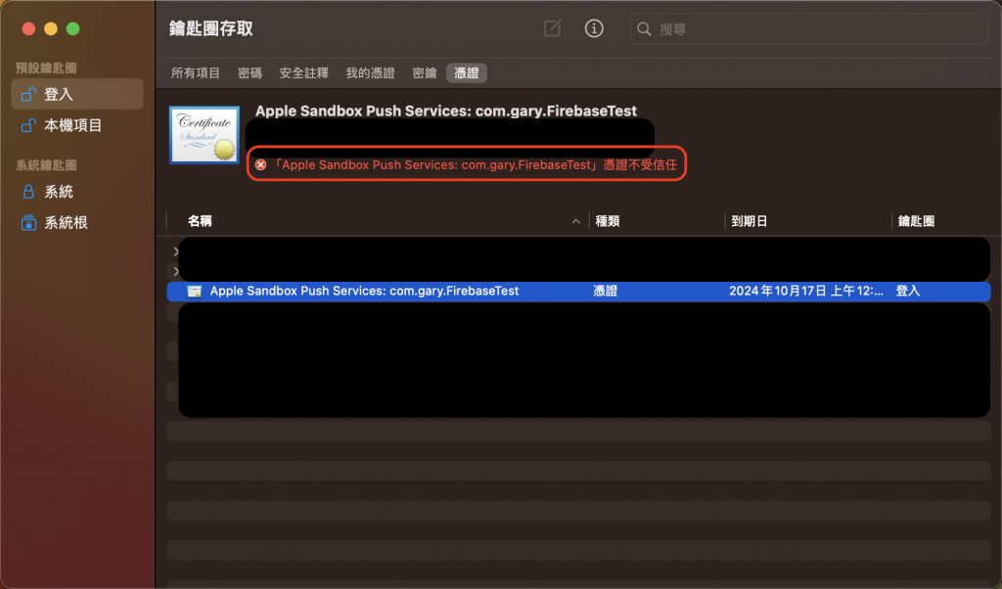1002x589 pixels.
Task: Sort by the 到期日 column header
Action: 749,221
